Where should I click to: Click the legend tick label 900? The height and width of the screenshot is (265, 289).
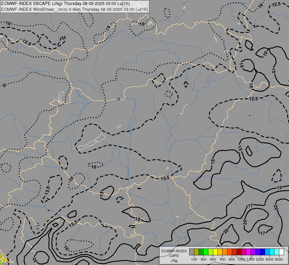tap(232, 259)
